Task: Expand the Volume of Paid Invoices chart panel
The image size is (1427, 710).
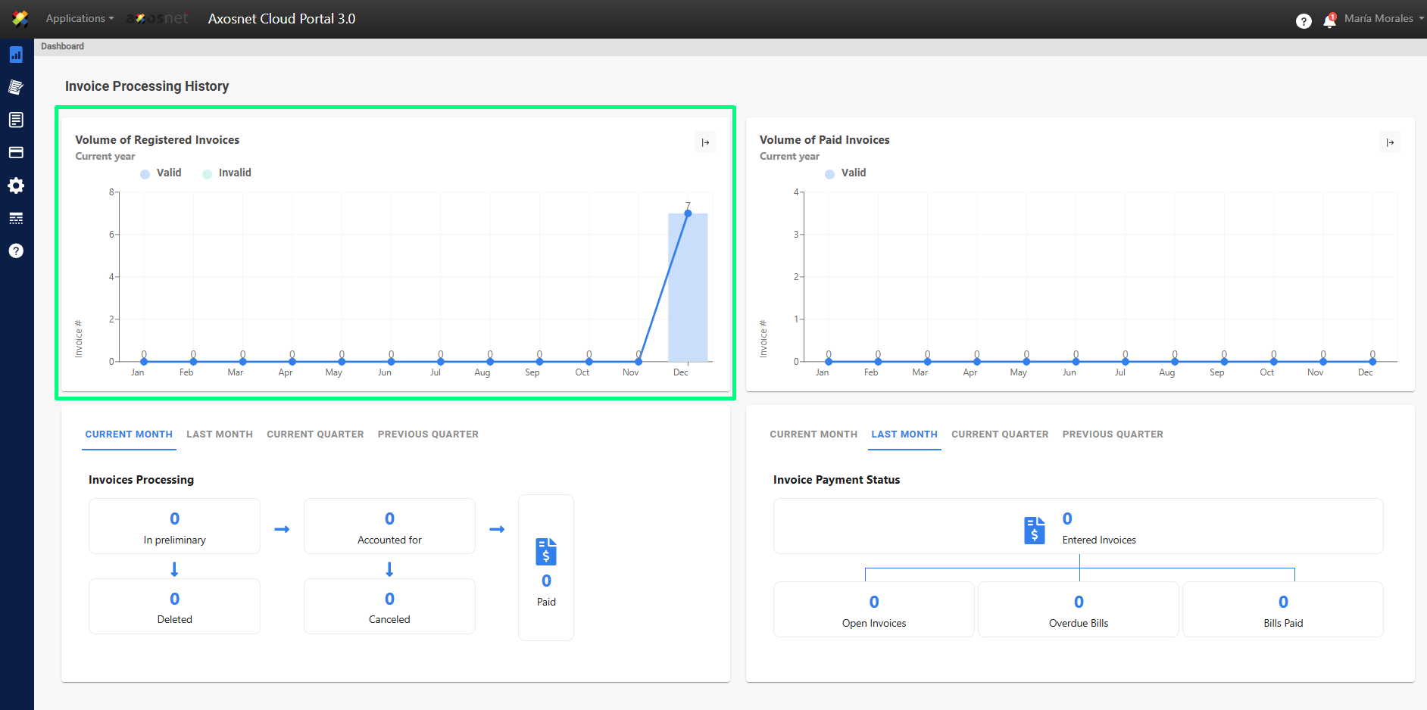Action: pos(1390,142)
